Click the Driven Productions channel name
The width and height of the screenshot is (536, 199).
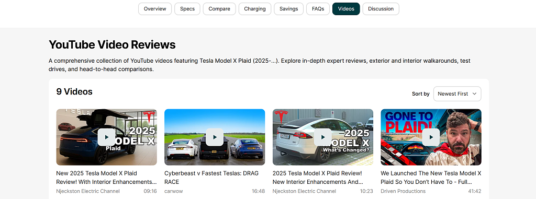coord(403,191)
